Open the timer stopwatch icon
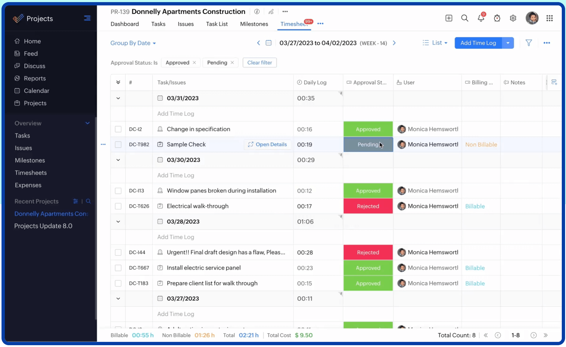Image resolution: width=566 pixels, height=347 pixels. [497, 18]
